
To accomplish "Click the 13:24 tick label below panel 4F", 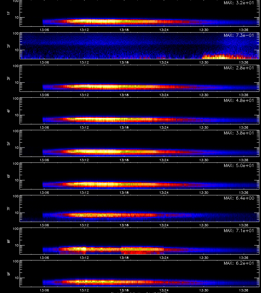I will (164, 127).
